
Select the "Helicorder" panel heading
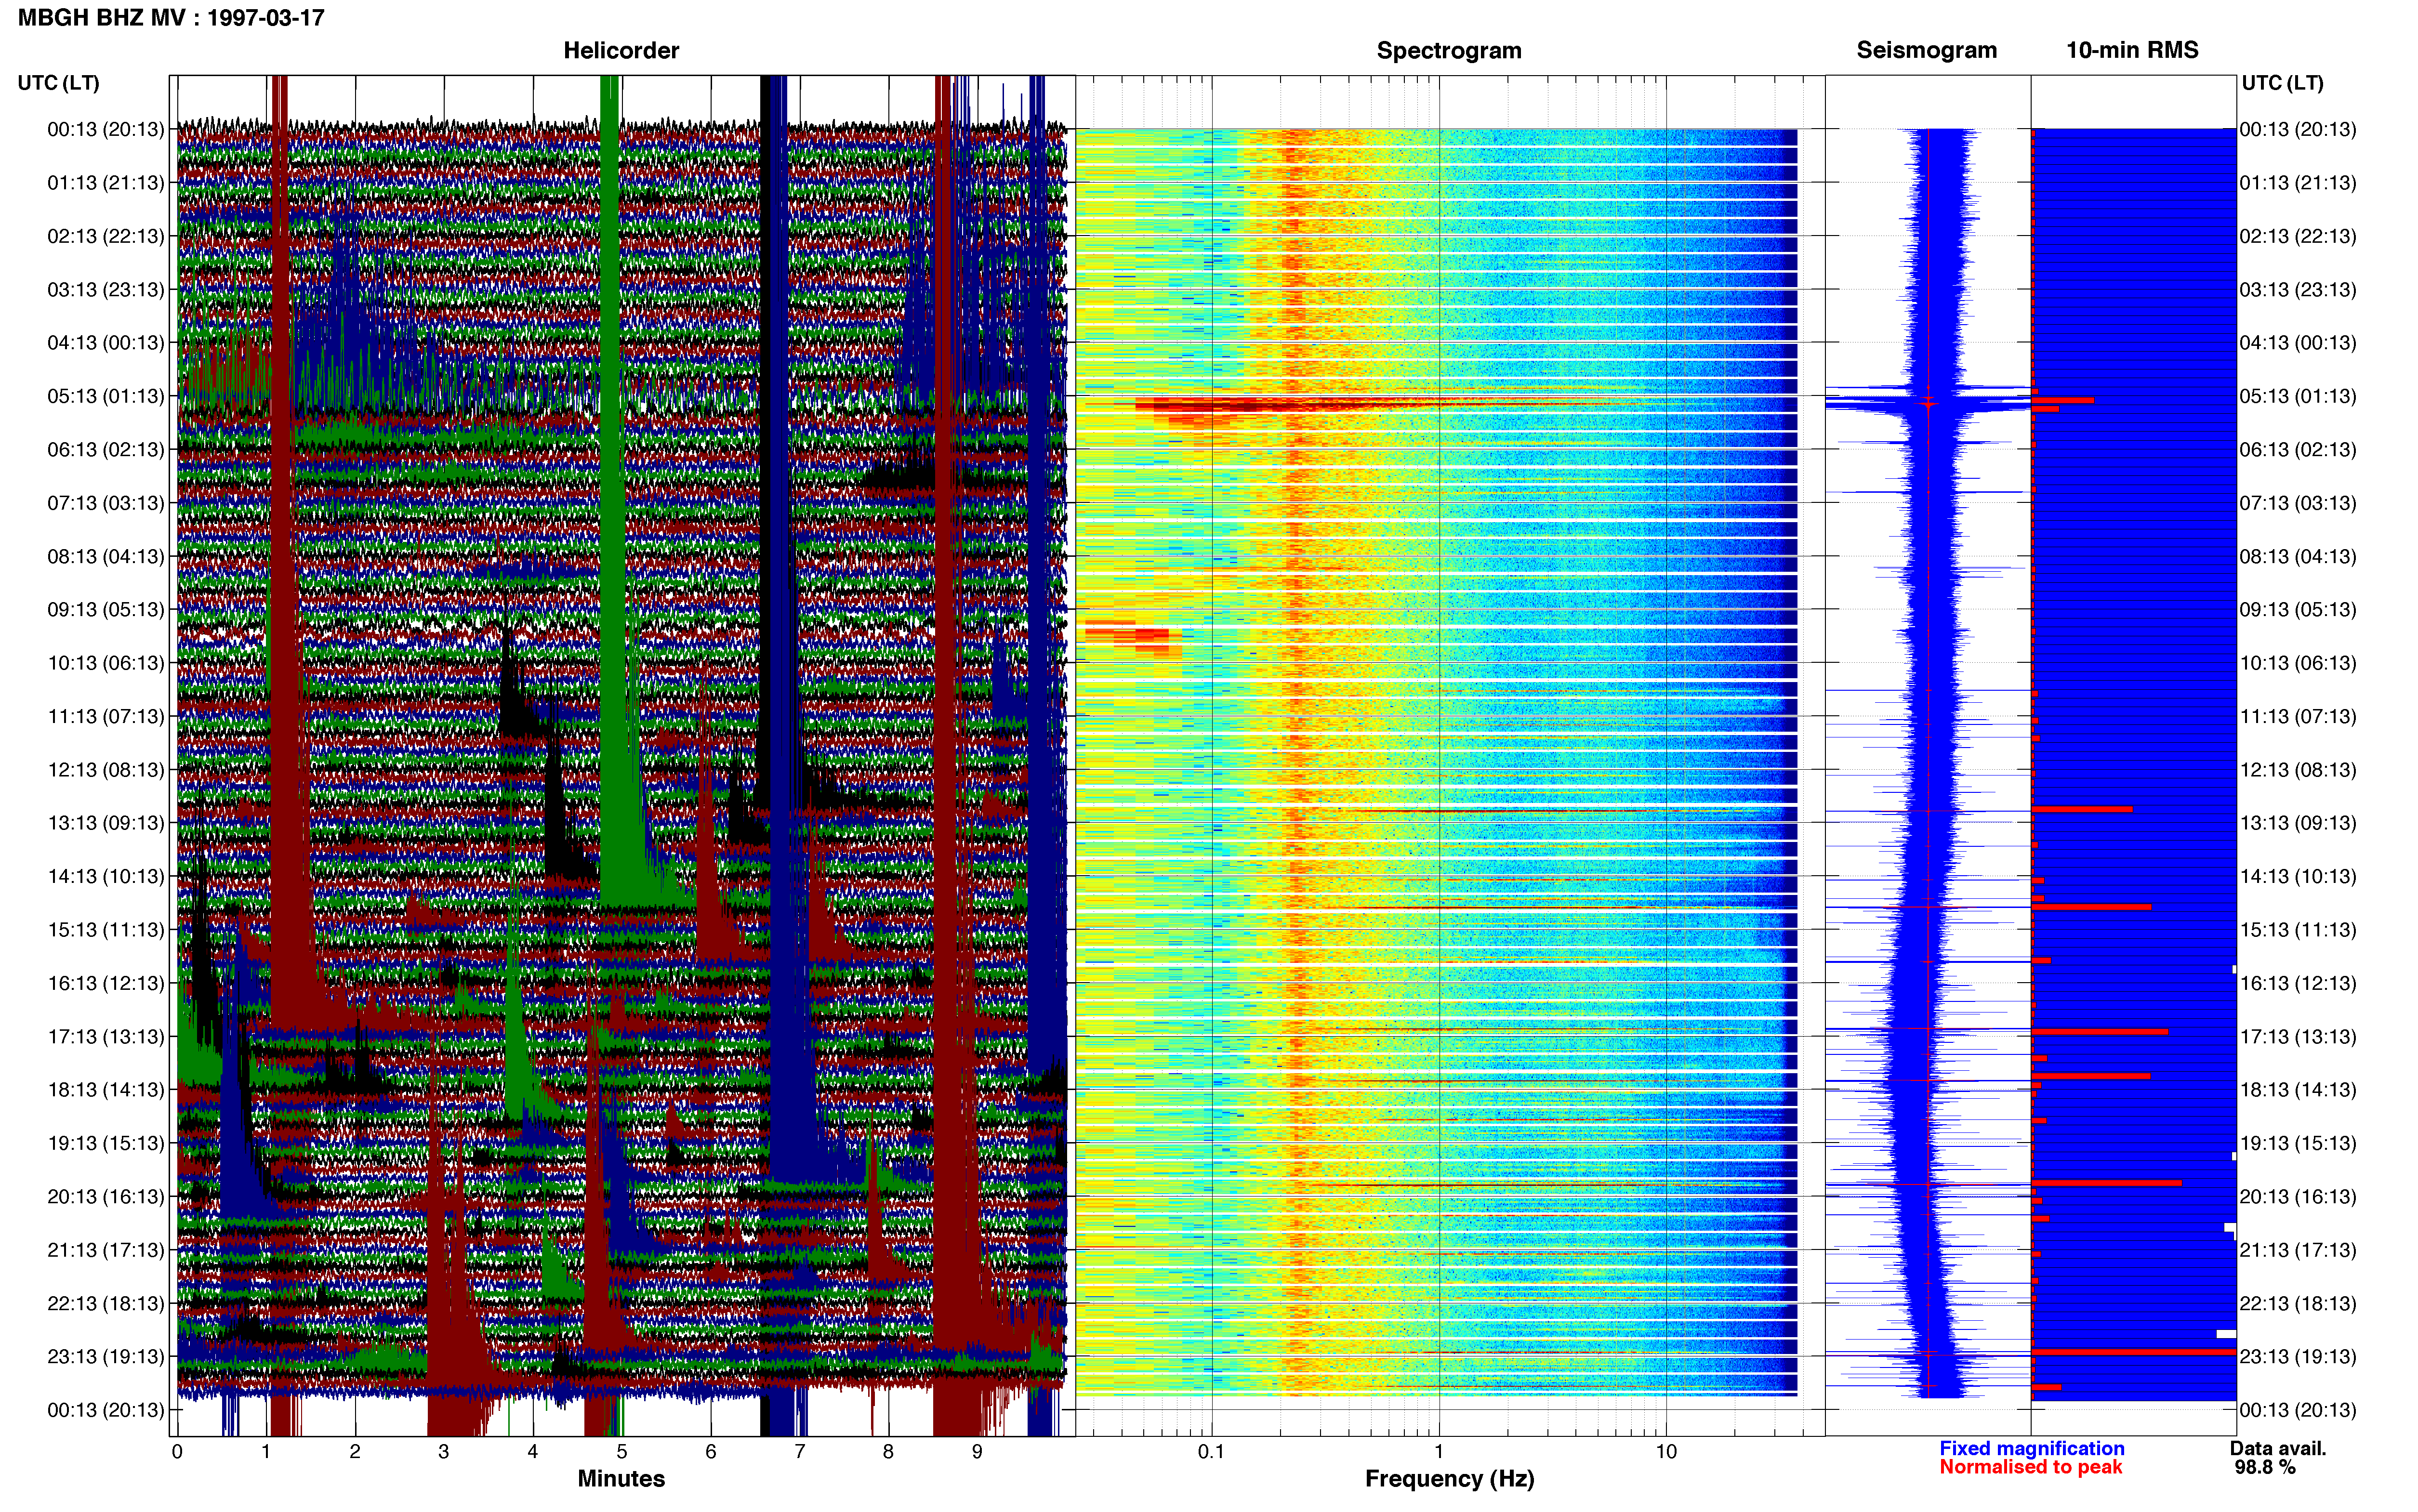[621, 50]
